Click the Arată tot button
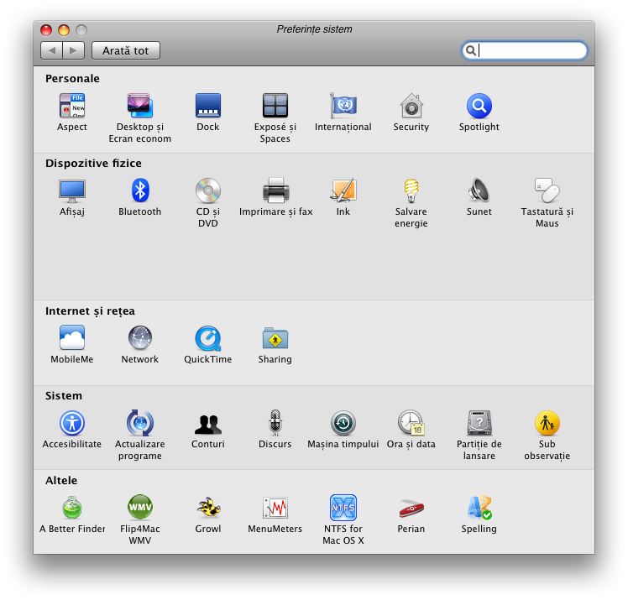 point(126,50)
